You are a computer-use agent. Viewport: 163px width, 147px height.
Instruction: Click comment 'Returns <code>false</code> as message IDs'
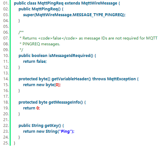point(64,38)
